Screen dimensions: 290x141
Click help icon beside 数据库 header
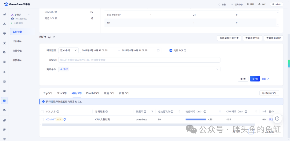point(145,112)
